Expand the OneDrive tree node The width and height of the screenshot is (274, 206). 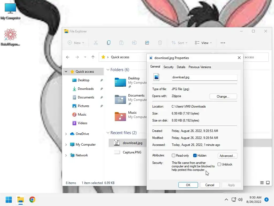(x=66, y=134)
